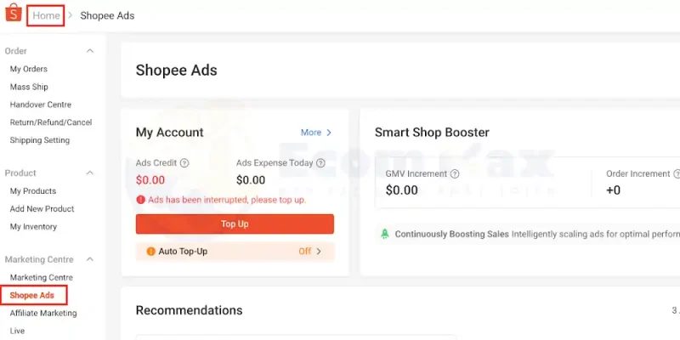
Task: Click green rocket icon by Continuously Boosting Sales
Action: tap(385, 235)
